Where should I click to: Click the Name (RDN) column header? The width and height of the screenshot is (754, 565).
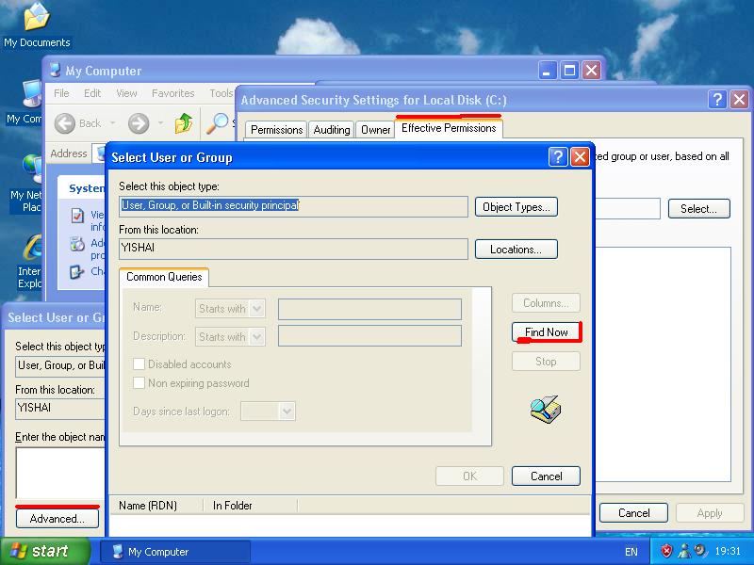point(149,506)
